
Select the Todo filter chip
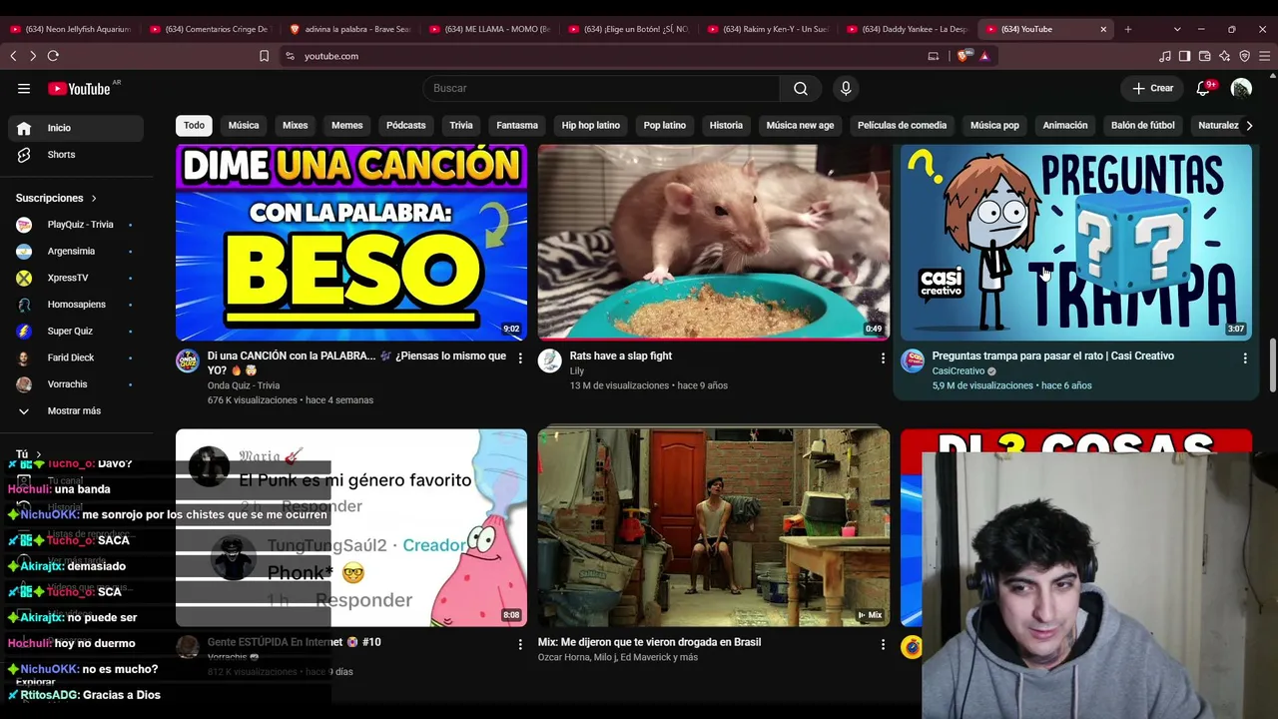194,125
